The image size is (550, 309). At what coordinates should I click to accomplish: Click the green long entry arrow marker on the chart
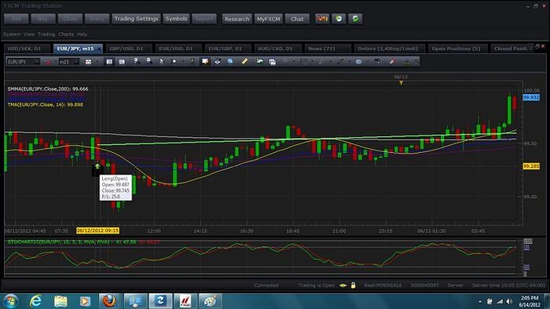click(x=97, y=166)
